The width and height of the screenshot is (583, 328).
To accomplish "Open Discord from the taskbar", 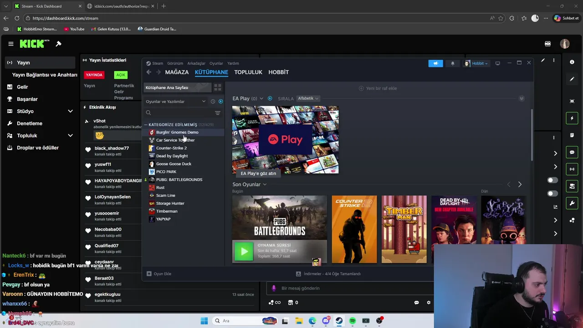I will click(x=326, y=321).
